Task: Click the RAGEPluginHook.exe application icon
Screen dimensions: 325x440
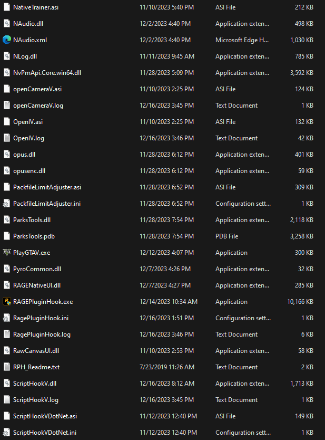Action: [x=7, y=302]
